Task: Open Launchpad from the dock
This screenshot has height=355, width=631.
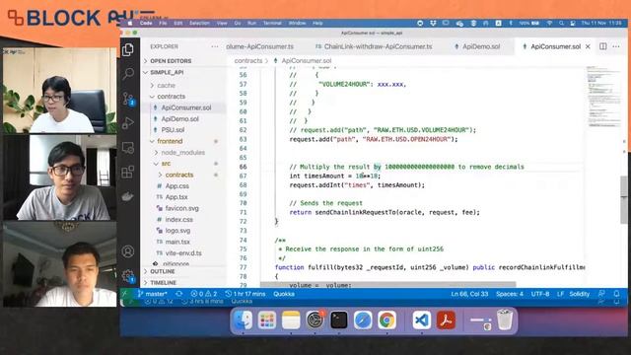Action: pyautogui.click(x=266, y=320)
